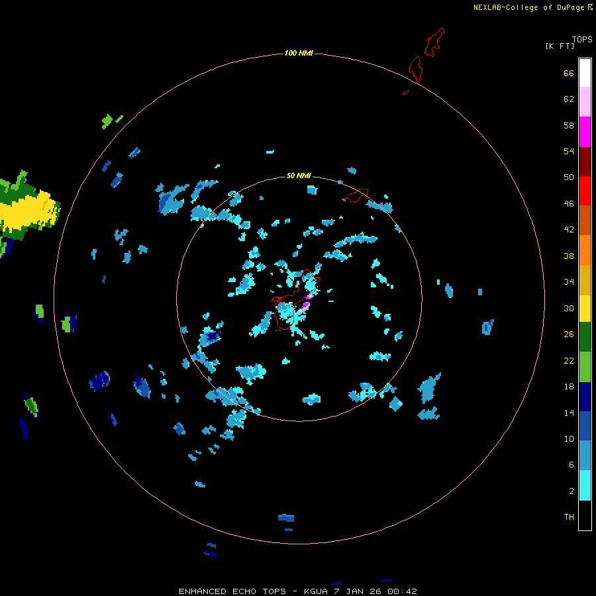Image resolution: width=596 pixels, height=596 pixels.
Task: Click legend value 50
Action: pos(569,177)
